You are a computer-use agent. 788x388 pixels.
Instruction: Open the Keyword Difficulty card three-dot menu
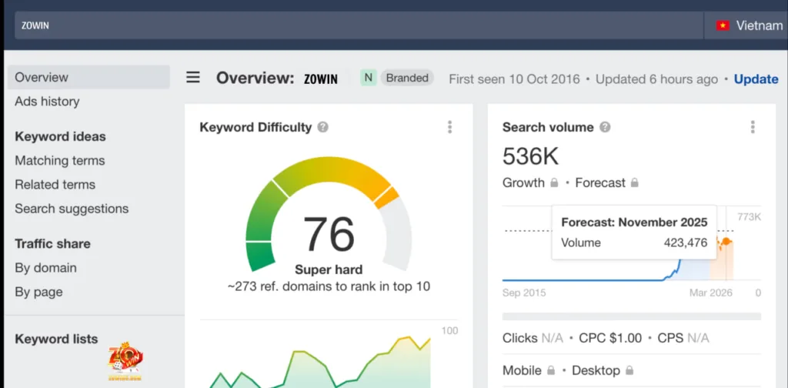point(449,128)
